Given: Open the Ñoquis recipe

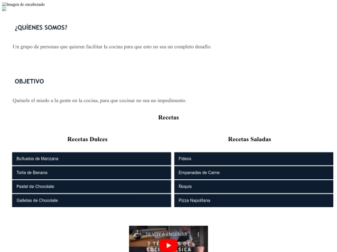Looking at the screenshot, I should pos(253,187).
